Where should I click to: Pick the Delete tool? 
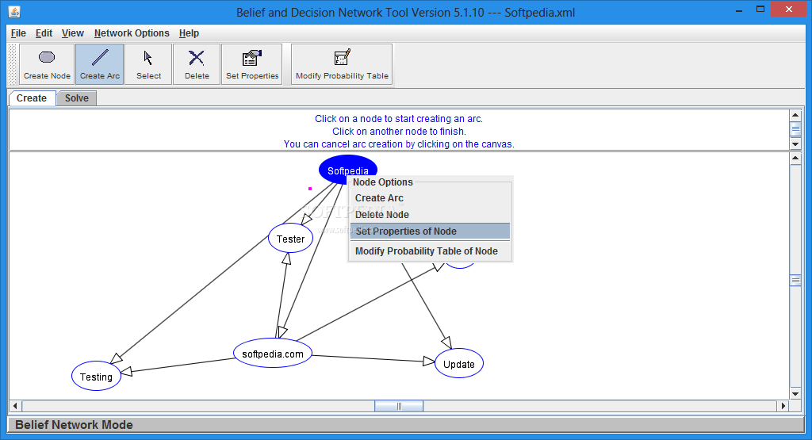point(197,64)
